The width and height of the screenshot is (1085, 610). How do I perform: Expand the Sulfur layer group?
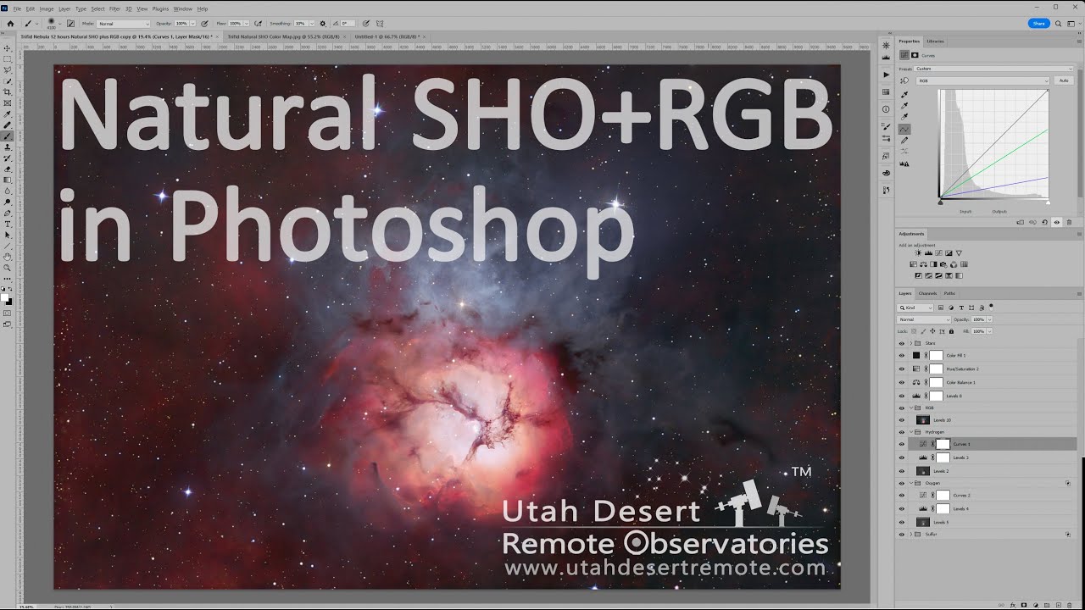(911, 535)
